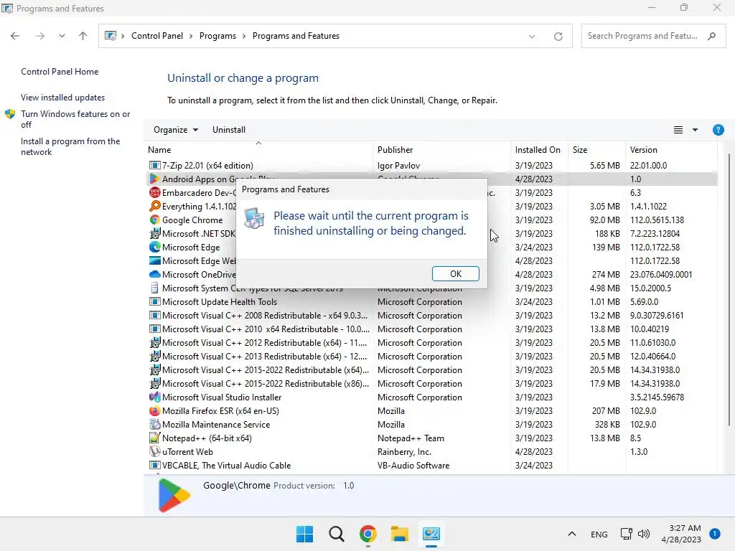
Task: Click the help question mark icon
Action: coord(718,130)
